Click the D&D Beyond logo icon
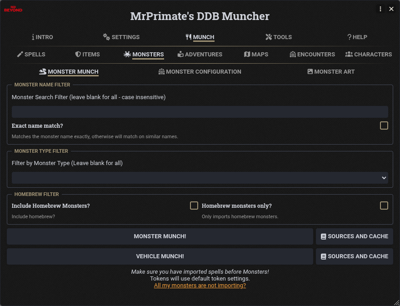Viewport: 400px width, 306px height. point(13,9)
